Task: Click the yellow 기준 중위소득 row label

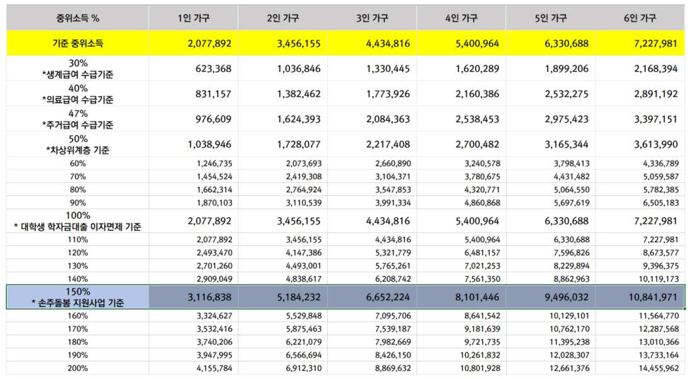Action: click(78, 44)
